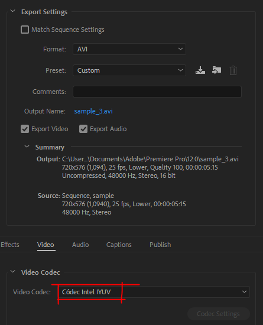Click the Import Preset icon
Screen dimensions: 263x325
tap(216, 70)
